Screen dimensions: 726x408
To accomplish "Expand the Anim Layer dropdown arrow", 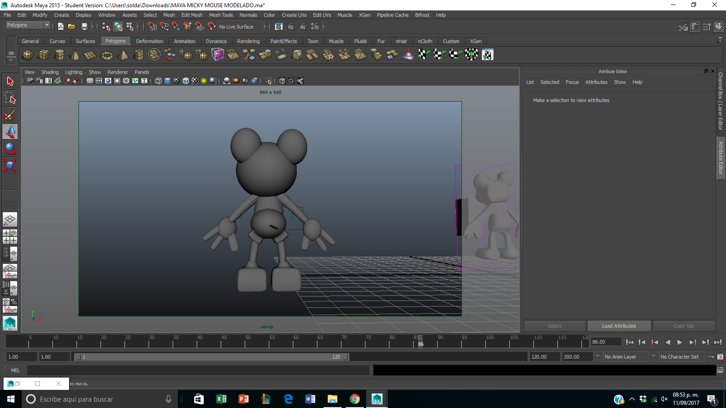I will click(598, 357).
